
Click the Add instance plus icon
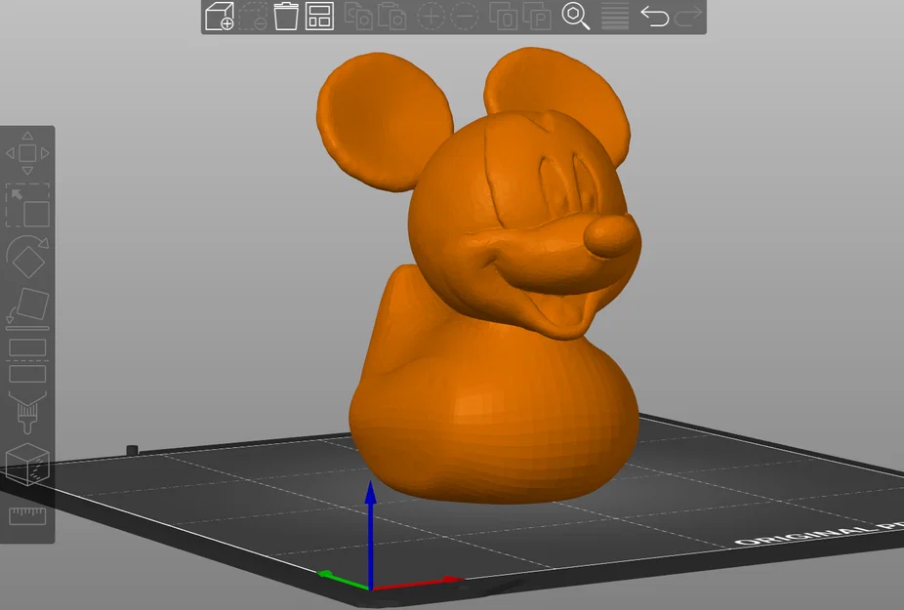(x=431, y=17)
